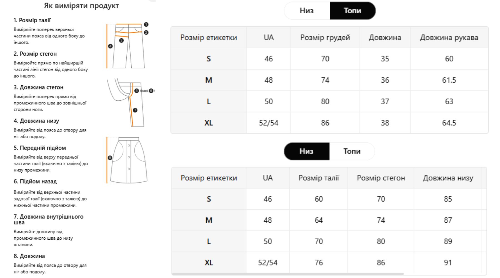Click the Довжина рукава column header

tap(449, 38)
